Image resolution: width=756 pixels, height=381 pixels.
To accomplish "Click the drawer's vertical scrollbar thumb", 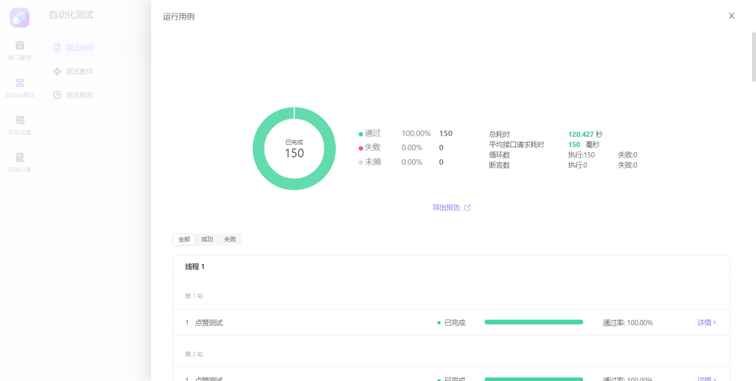I will (x=753, y=57).
